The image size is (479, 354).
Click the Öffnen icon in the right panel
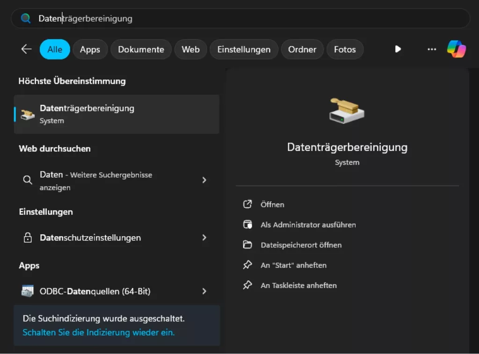pos(247,204)
